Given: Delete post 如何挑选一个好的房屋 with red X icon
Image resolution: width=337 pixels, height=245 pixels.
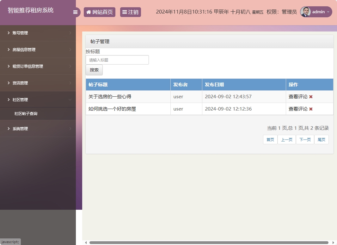Looking at the screenshot, I should [x=310, y=109].
